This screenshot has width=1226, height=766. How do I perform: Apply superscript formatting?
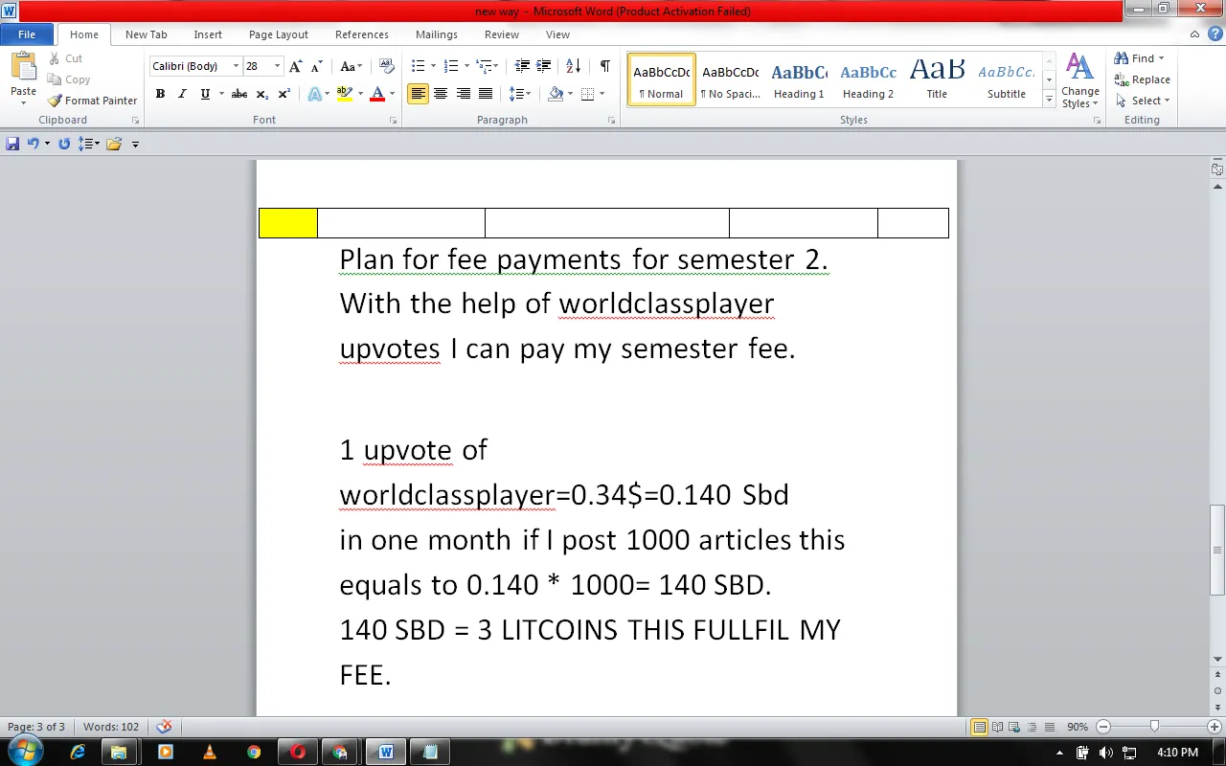pos(284,94)
